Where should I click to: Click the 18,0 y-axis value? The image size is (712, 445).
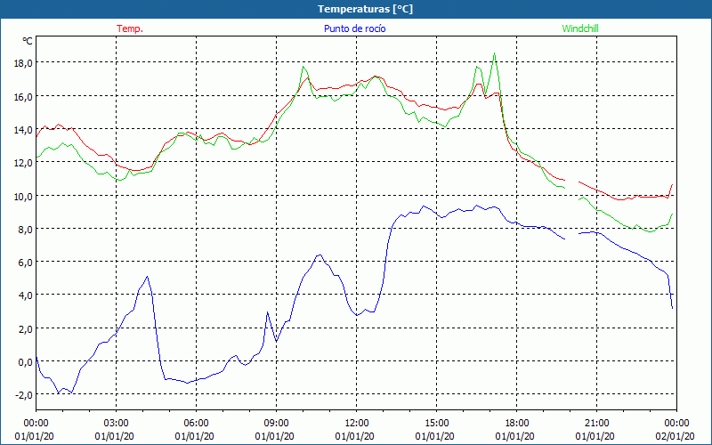pyautogui.click(x=23, y=63)
